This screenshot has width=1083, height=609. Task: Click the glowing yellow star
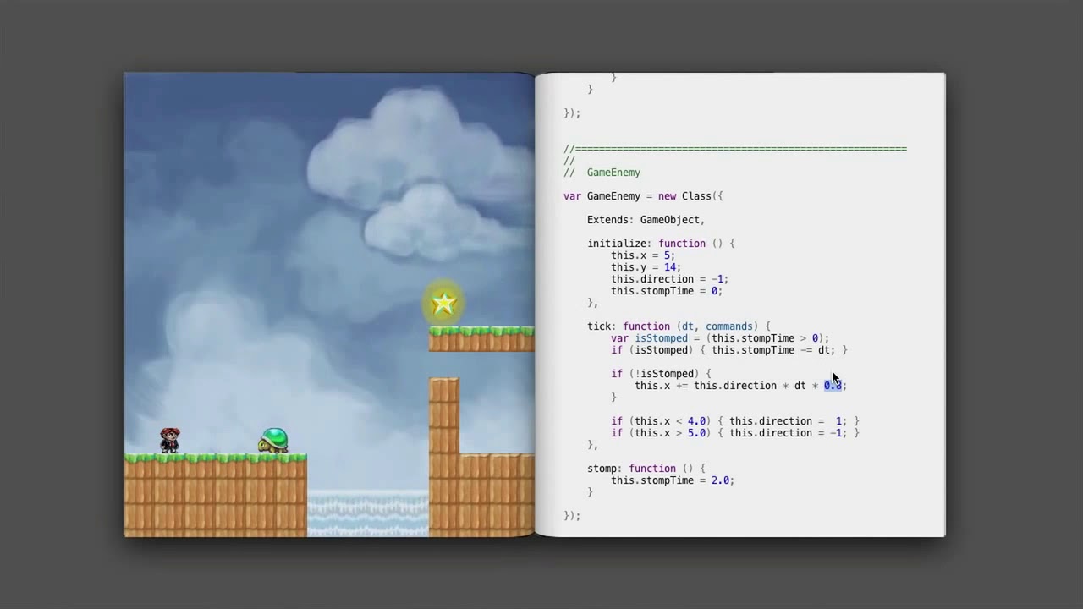(x=443, y=304)
